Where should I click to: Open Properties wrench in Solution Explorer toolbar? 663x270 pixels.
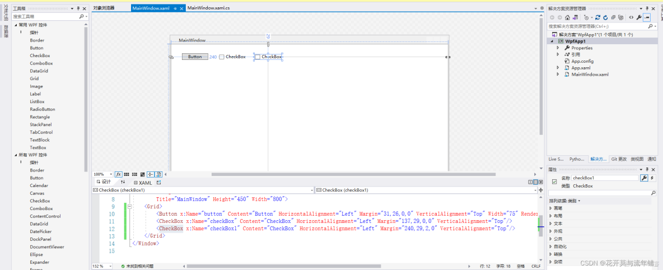click(639, 17)
